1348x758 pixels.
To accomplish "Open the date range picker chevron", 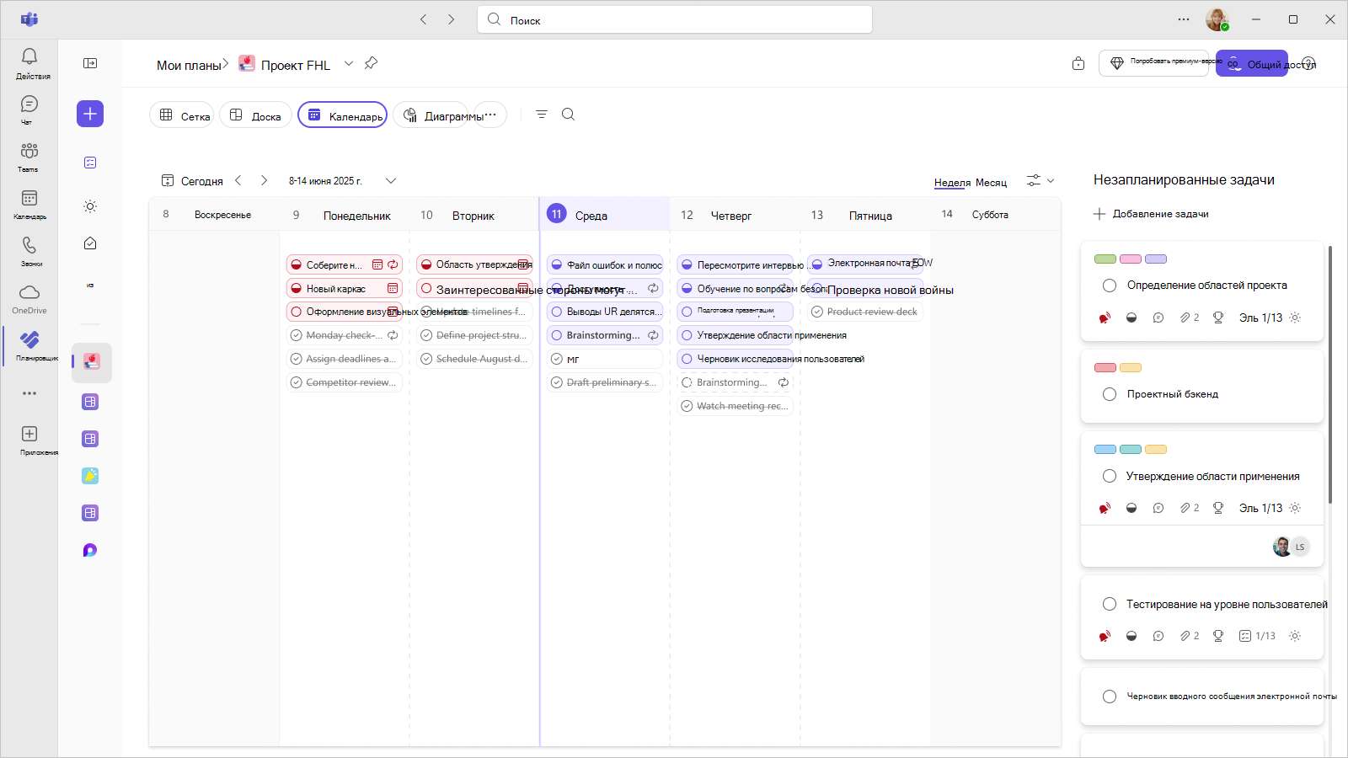I will point(391,181).
